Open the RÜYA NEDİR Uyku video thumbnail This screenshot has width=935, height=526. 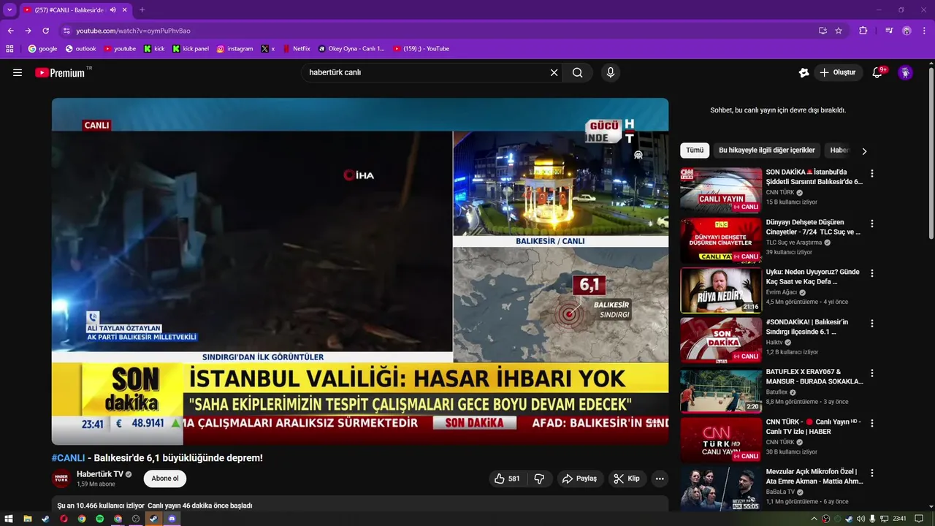click(721, 290)
